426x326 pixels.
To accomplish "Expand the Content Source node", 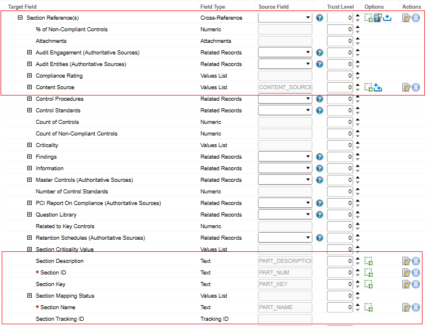I will (x=29, y=87).
